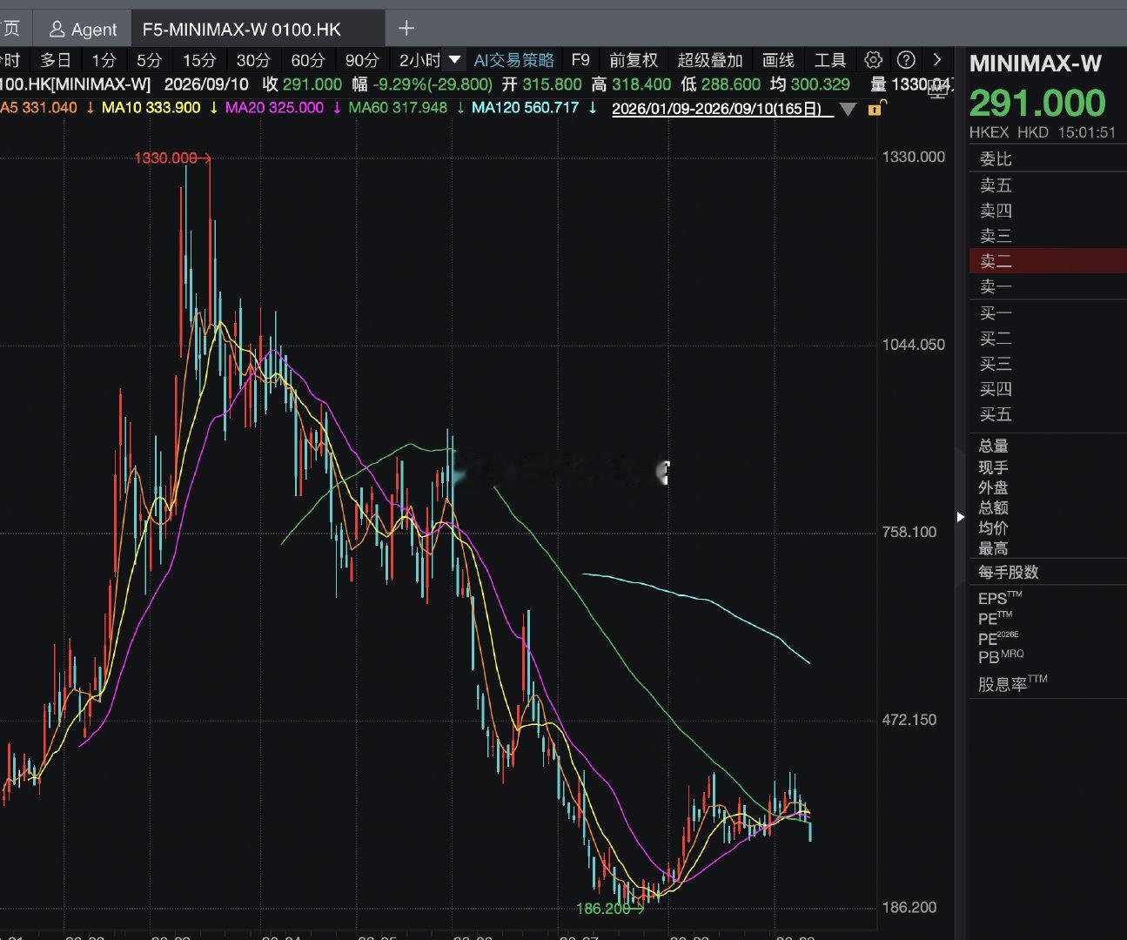
Task: Click the 472.150 price axis label
Action: [909, 720]
